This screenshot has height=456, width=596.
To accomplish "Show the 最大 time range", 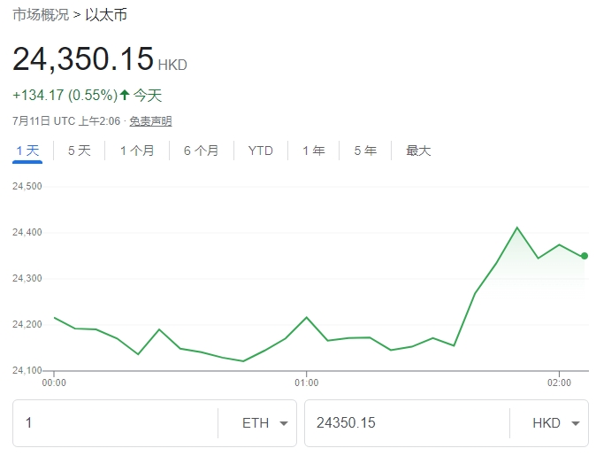I will point(418,151).
